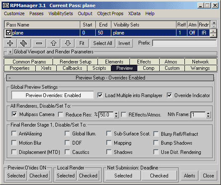Open the Passes menu
Viewport: 221px width, 185px height.
pyautogui.click(x=37, y=13)
